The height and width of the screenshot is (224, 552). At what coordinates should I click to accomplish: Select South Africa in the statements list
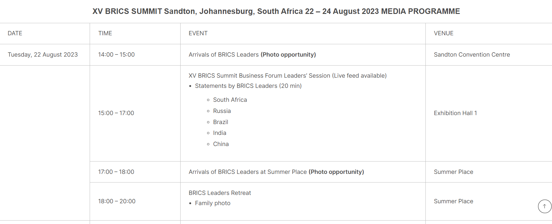tap(230, 100)
